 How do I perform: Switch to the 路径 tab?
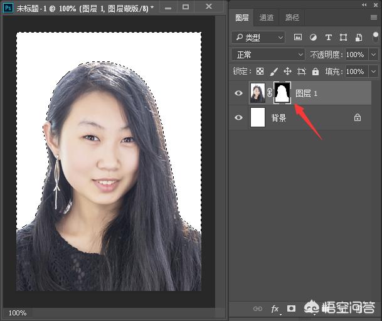pyautogui.click(x=292, y=18)
